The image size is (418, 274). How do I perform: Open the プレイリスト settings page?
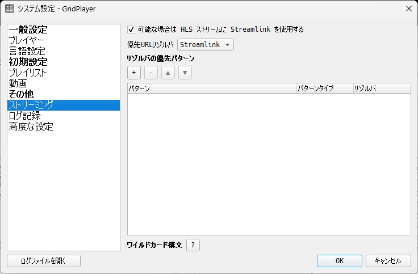[28, 73]
